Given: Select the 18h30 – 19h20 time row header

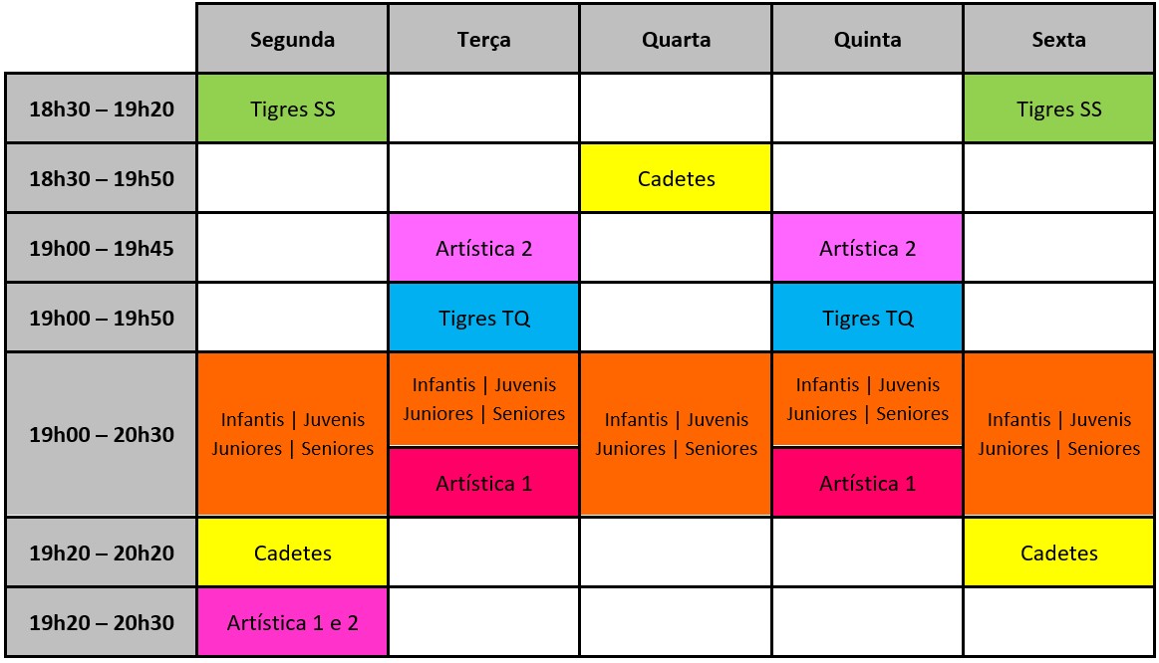Looking at the screenshot, I should (x=102, y=109).
